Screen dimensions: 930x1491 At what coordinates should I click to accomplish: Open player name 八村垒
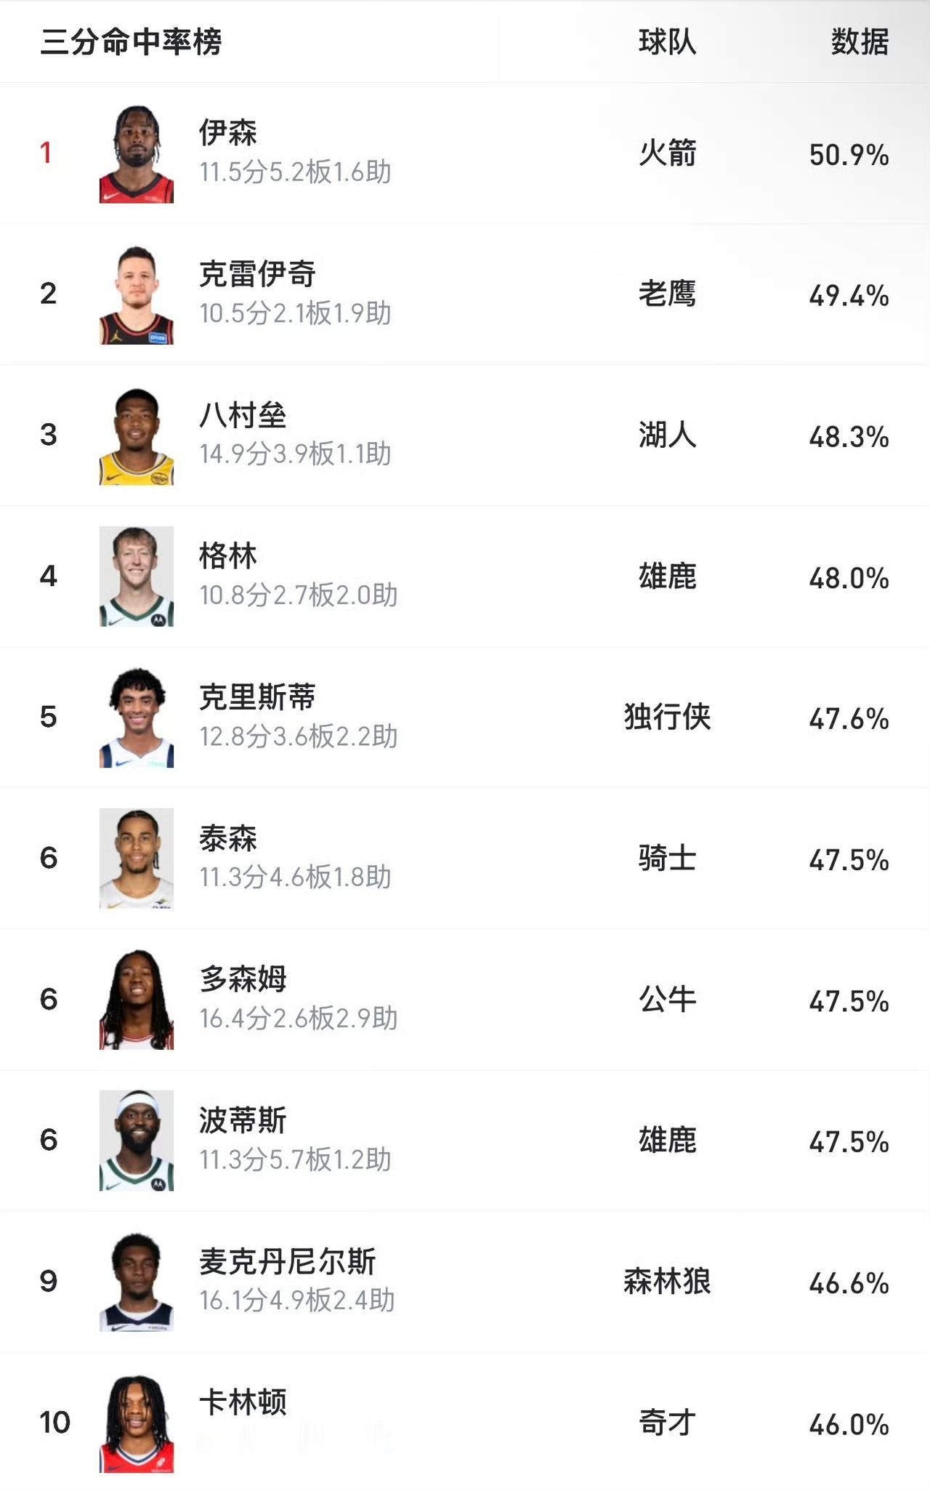pyautogui.click(x=243, y=415)
